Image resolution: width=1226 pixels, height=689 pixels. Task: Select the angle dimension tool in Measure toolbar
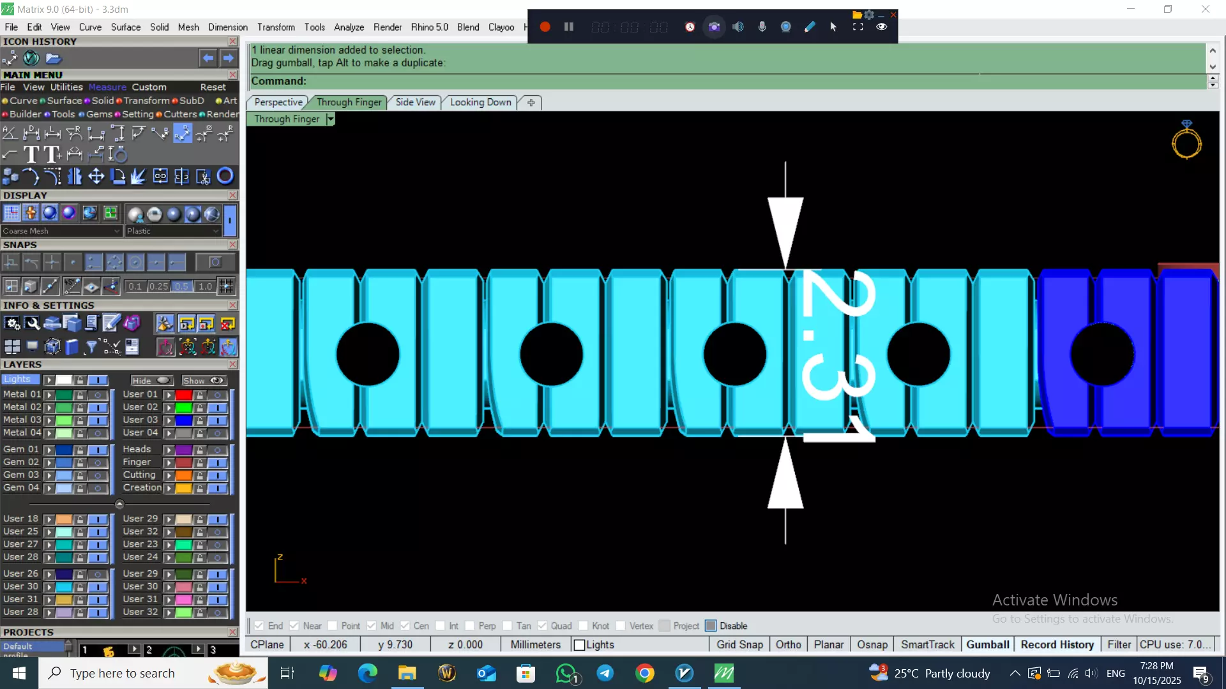(x=10, y=133)
